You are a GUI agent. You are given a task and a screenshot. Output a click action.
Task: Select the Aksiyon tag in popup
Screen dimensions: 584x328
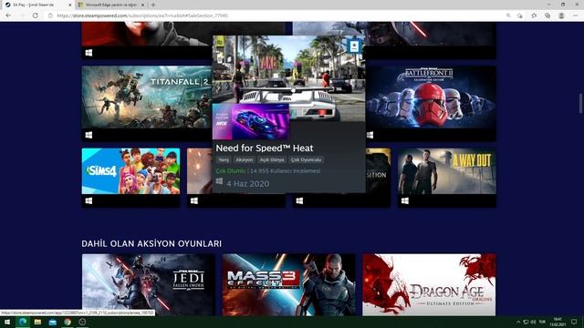(x=245, y=159)
